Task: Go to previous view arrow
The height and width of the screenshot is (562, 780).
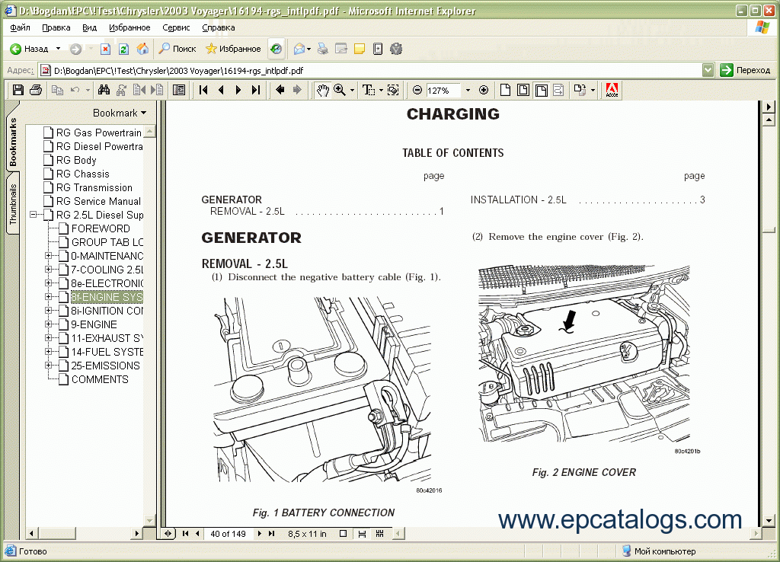Action: click(280, 90)
